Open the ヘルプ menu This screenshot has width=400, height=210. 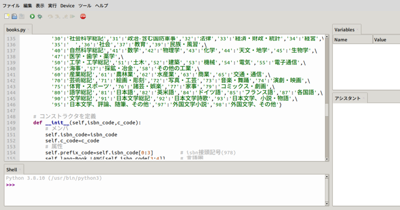click(x=102, y=6)
